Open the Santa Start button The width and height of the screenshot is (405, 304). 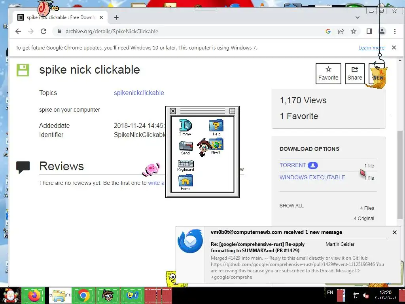coord(10,296)
